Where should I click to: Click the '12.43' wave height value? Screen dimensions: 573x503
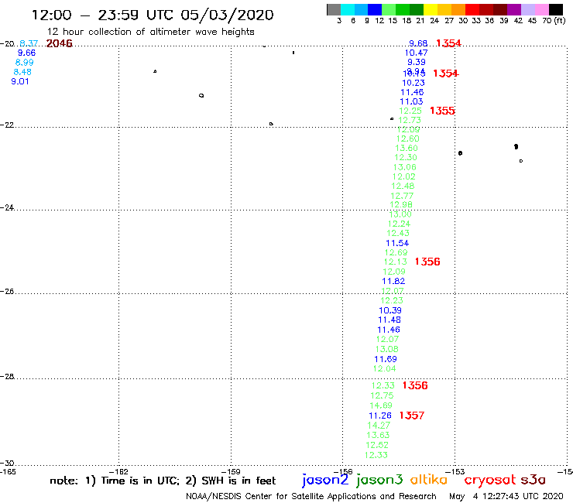(x=398, y=233)
